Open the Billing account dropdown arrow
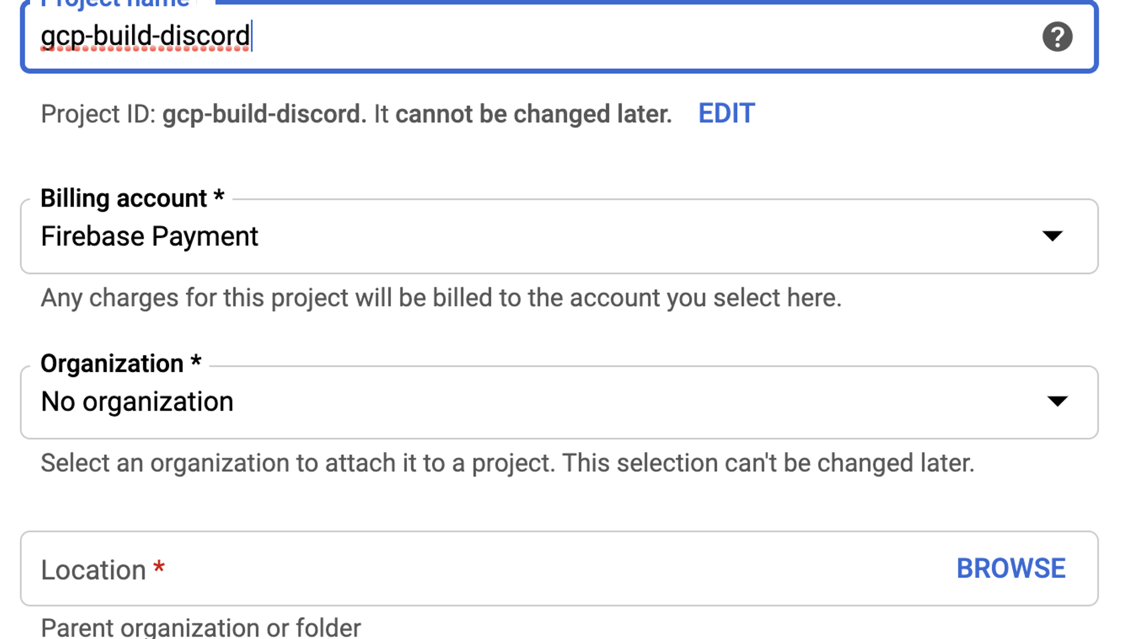This screenshot has width=1136, height=639. (1052, 236)
